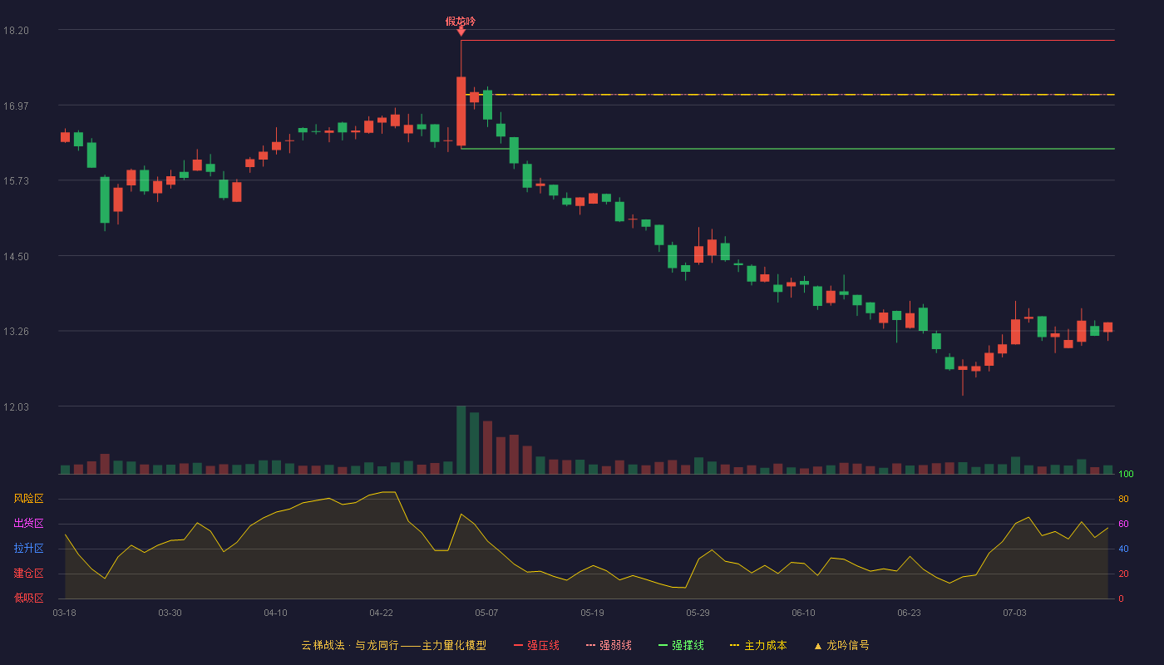Click the red 强压线 horizontal line
The image size is (1164, 665).
click(787, 40)
